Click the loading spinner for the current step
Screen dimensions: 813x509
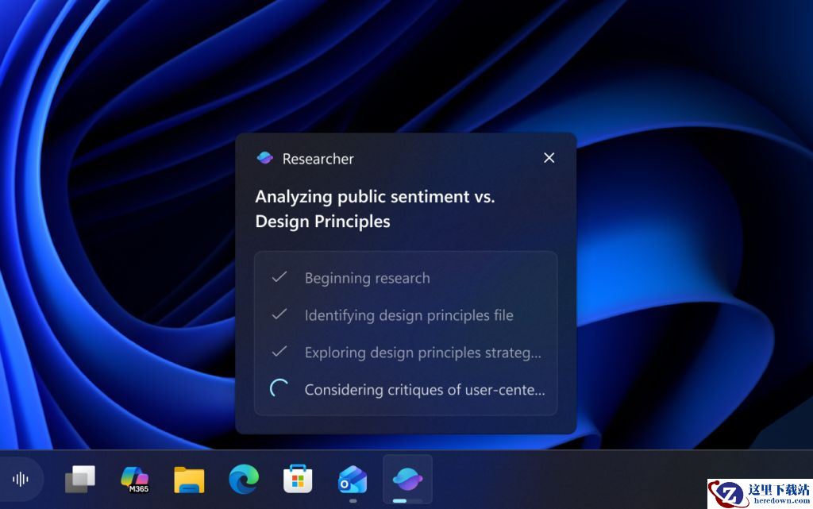(279, 389)
